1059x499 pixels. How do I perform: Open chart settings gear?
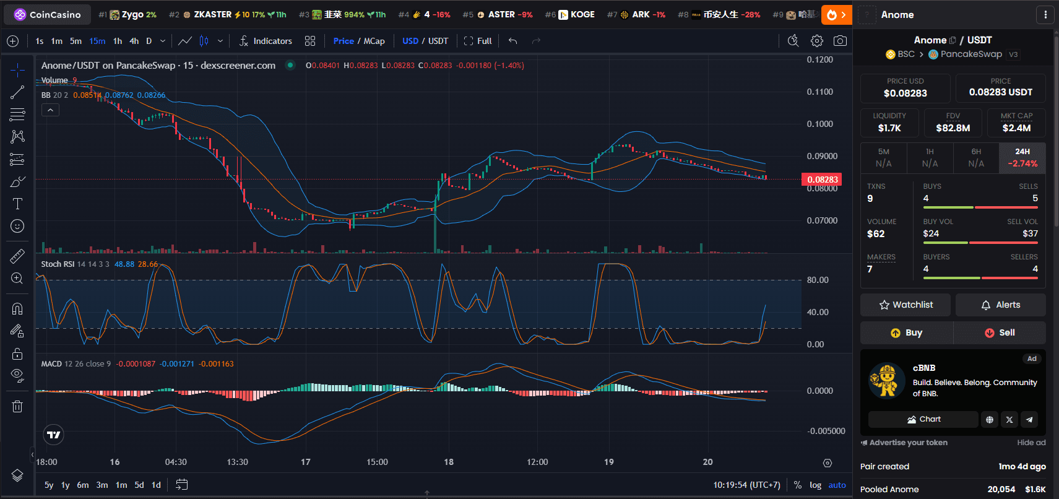[817, 41]
